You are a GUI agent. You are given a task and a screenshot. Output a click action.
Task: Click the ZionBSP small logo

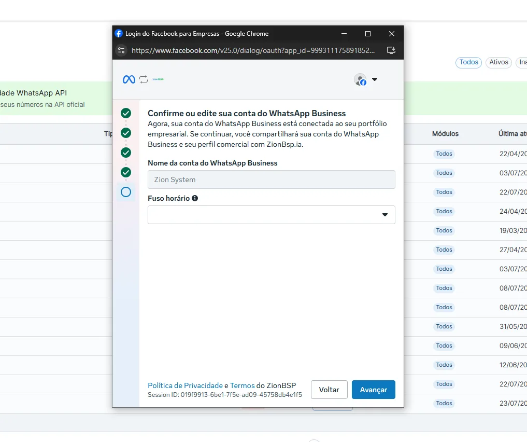[158, 79]
